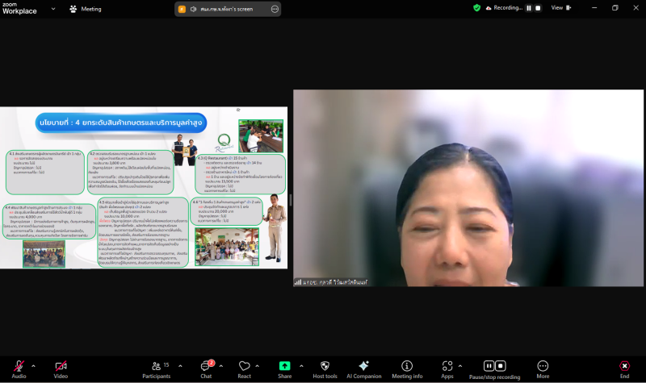Open the Apps icon
Viewport: 646px width, 383px height.
coord(447,366)
